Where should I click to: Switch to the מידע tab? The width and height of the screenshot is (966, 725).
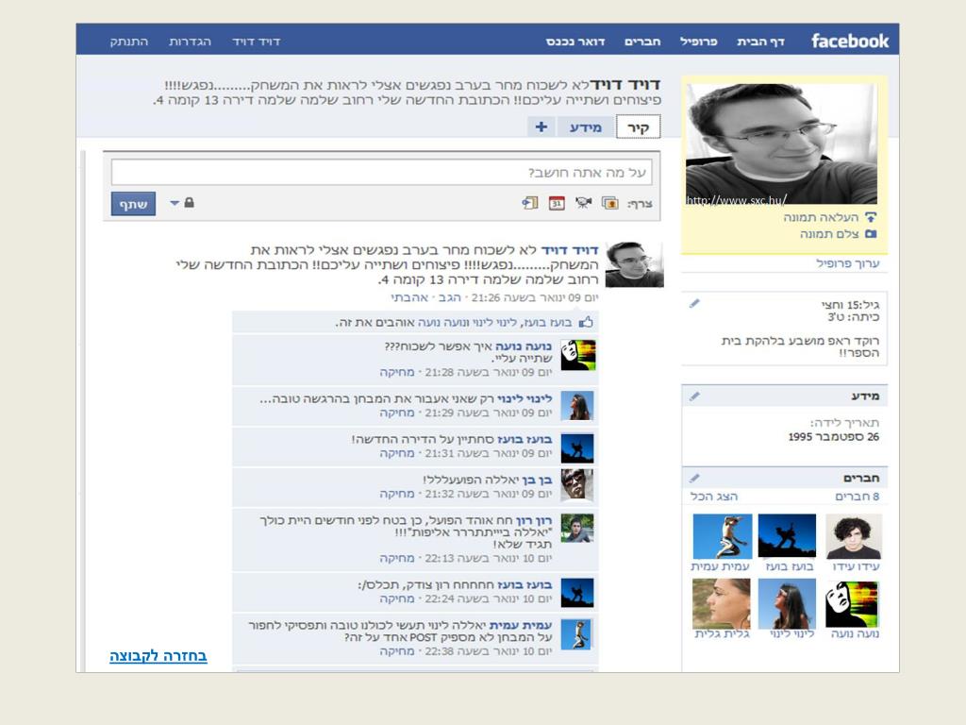tap(585, 127)
